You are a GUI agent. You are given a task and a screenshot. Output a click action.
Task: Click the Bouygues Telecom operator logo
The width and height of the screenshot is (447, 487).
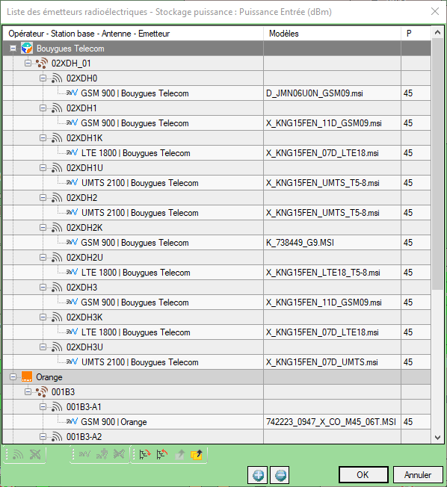[x=27, y=48]
